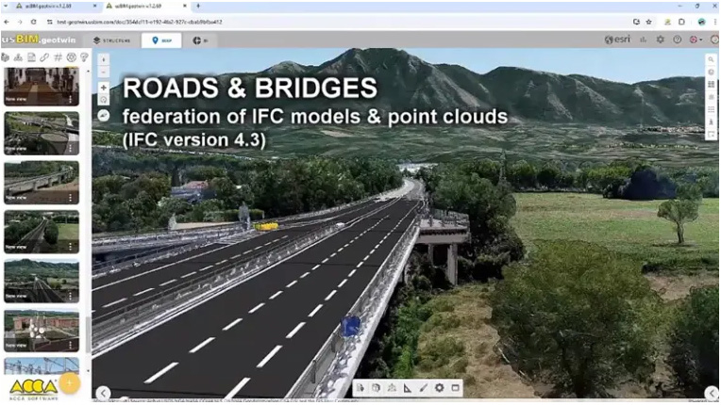Click the yellow add view button

(x=69, y=383)
